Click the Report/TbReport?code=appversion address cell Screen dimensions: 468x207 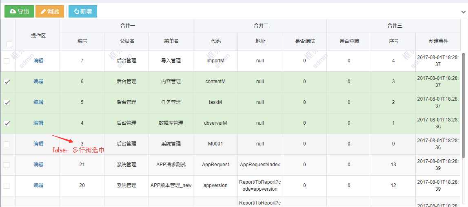click(x=260, y=185)
